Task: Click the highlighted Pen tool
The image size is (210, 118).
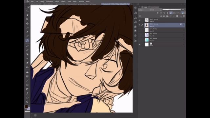Action: 27,40
